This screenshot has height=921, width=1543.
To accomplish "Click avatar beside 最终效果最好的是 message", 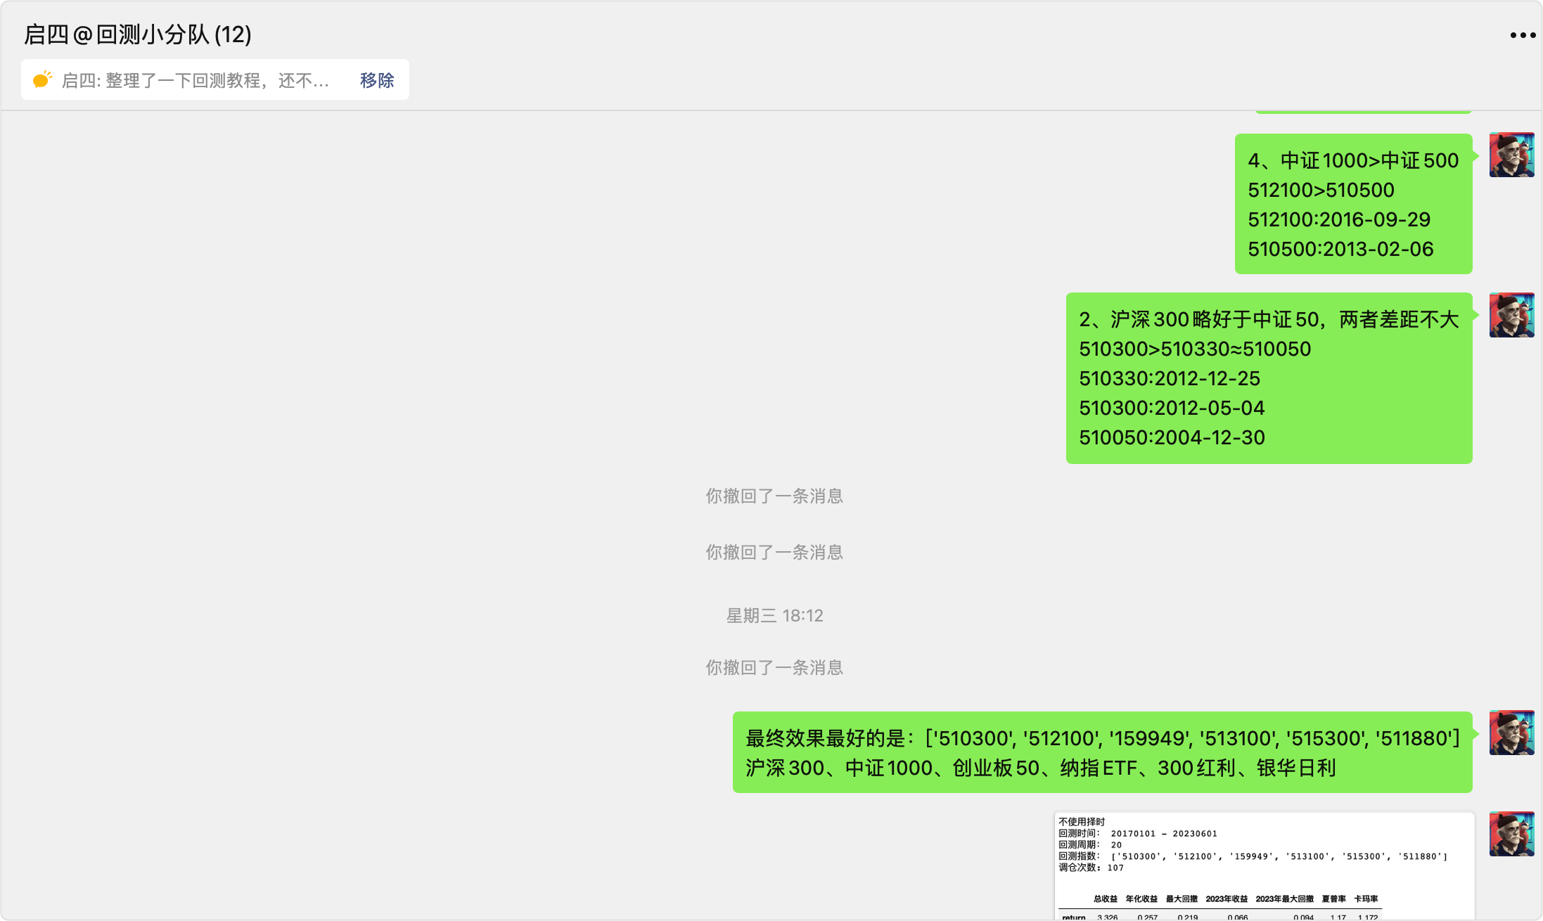I will [x=1511, y=733].
